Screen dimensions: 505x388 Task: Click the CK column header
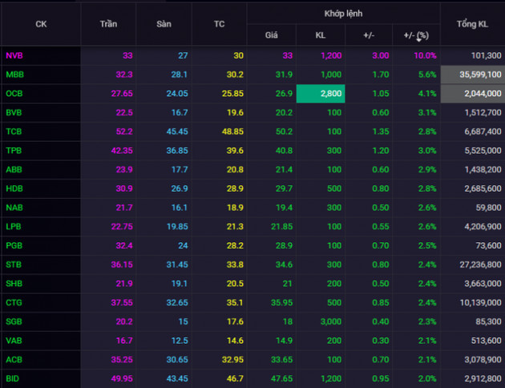(41, 24)
